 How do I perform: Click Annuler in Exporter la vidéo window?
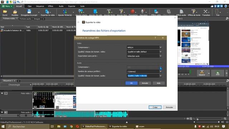[x=169, y=107]
